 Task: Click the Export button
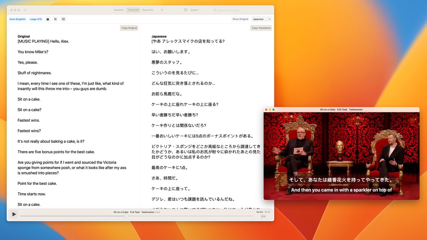click(194, 10)
